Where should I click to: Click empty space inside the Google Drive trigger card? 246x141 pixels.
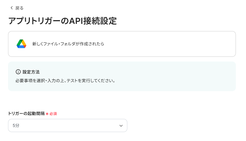[170, 44]
